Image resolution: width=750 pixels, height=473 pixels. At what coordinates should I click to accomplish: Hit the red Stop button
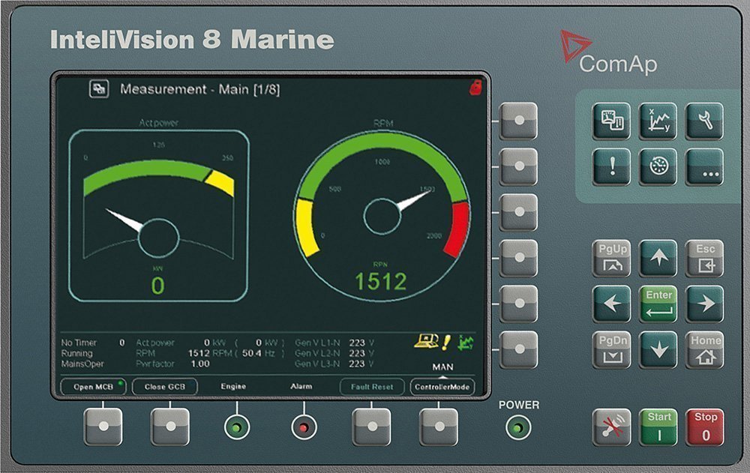point(704,427)
